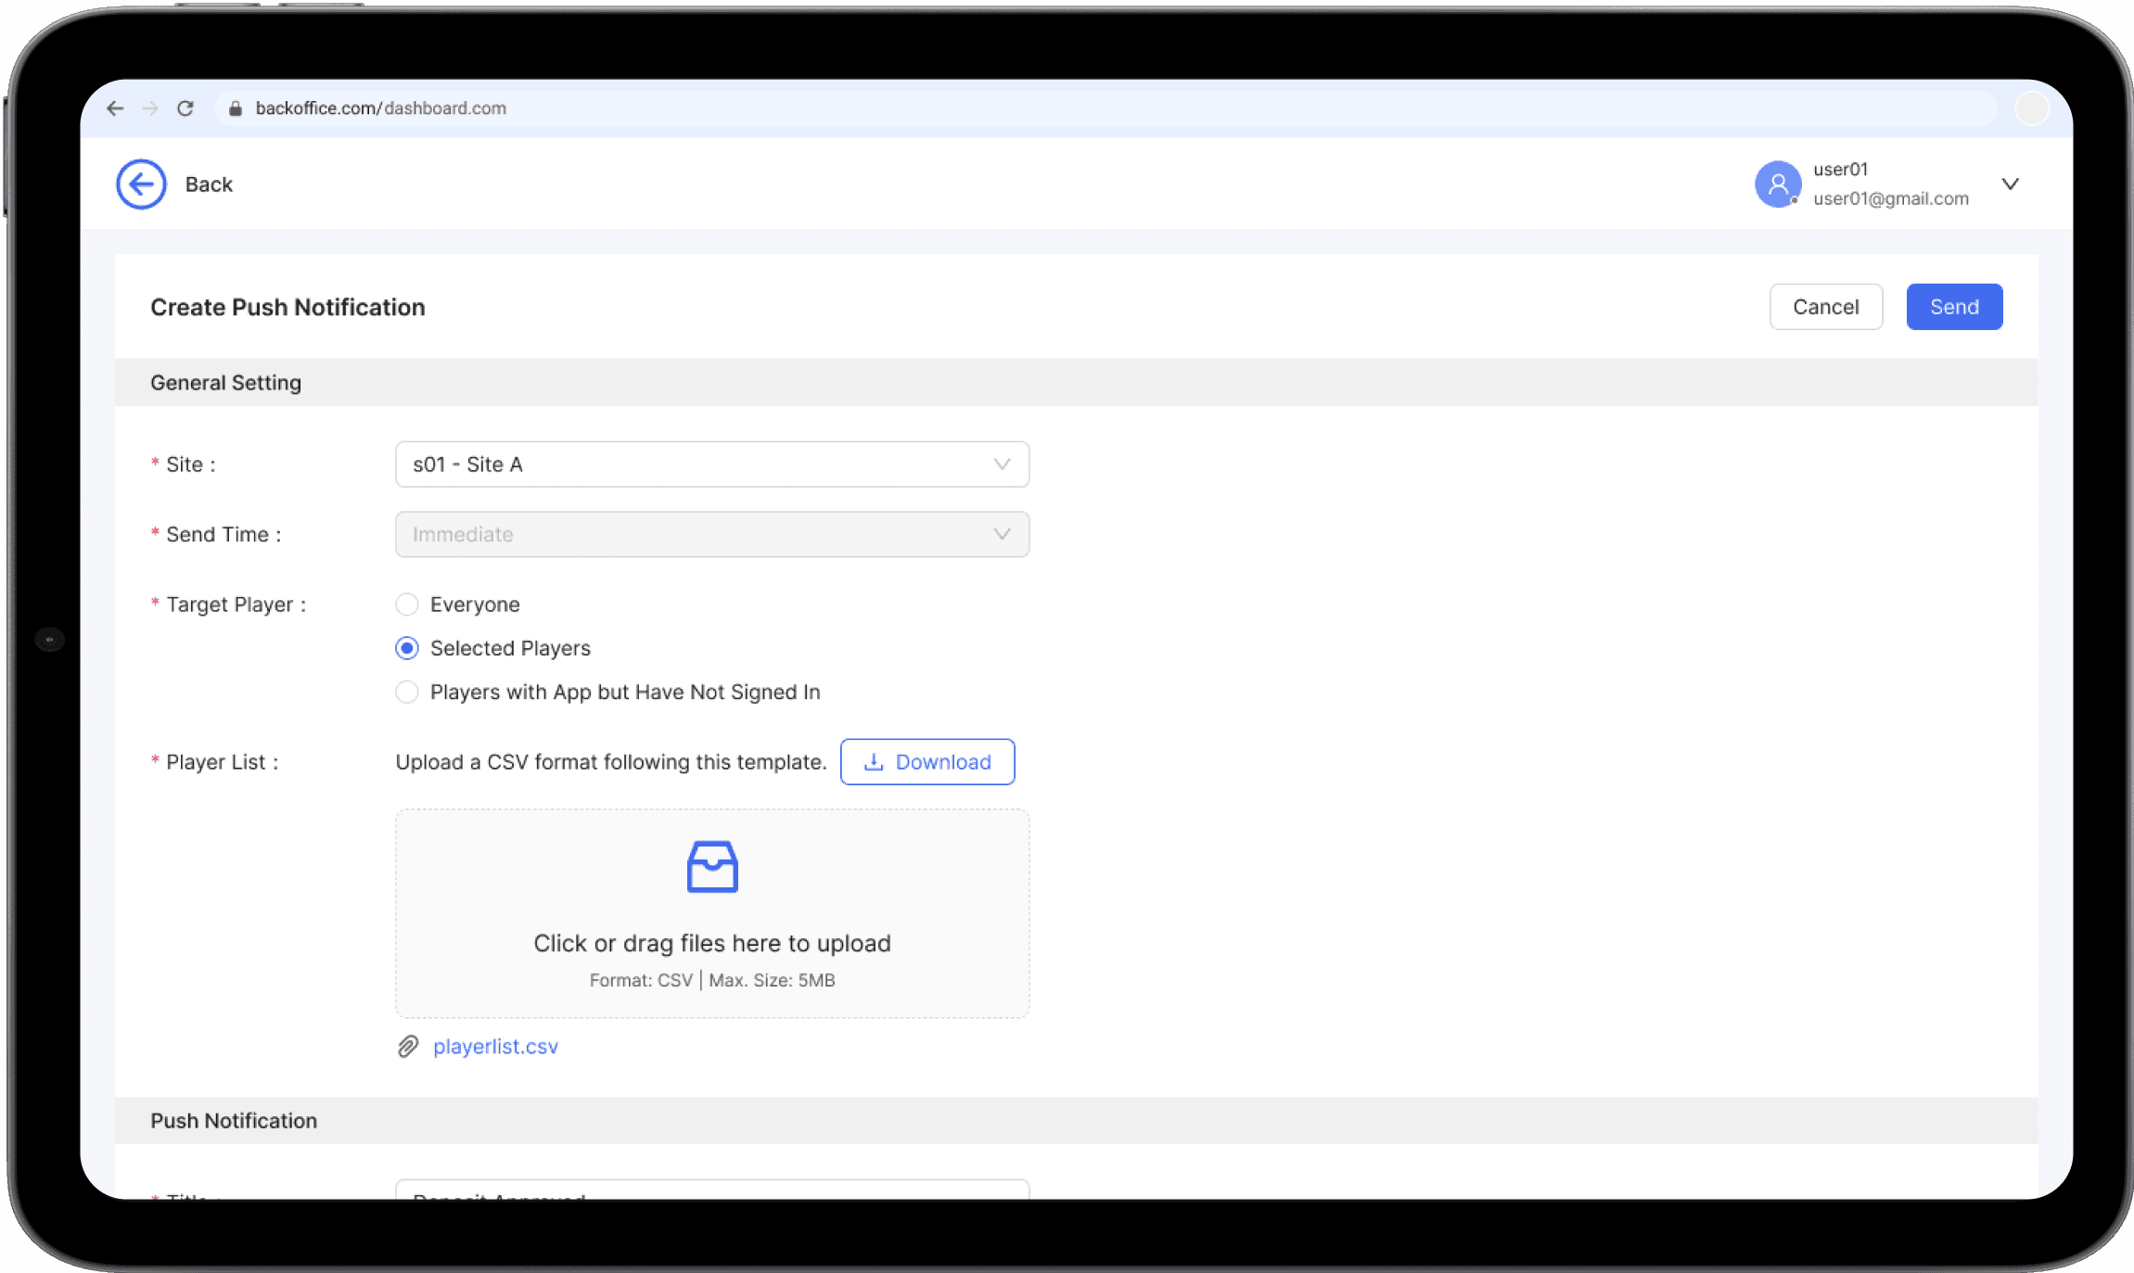Click the circled Back arrow icon
Screen dimensions: 2134x1273
[x=141, y=185]
